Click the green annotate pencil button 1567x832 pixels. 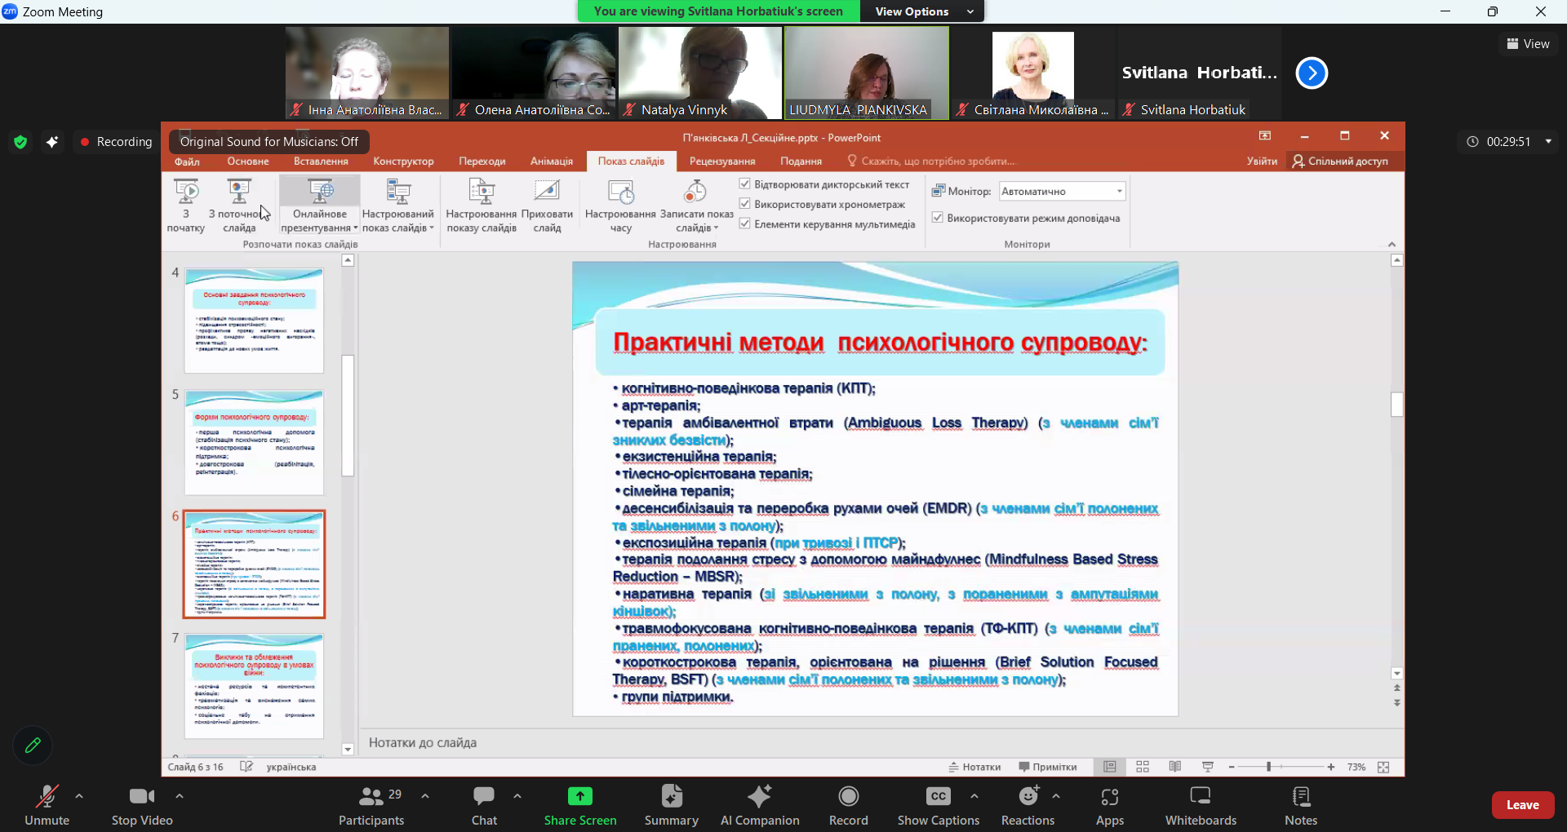(x=33, y=746)
